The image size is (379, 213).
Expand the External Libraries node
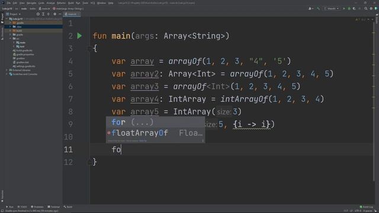tap(7, 70)
